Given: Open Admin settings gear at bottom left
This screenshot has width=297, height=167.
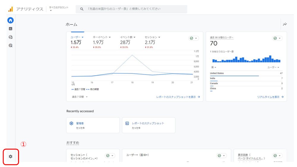Looking at the screenshot, I should [11, 156].
